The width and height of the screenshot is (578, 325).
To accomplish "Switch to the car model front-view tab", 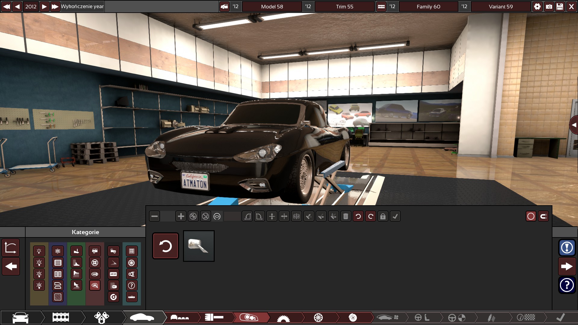I will pos(20,317).
